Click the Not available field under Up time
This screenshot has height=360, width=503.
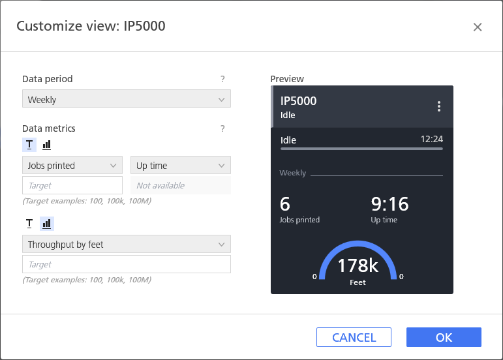click(x=181, y=185)
